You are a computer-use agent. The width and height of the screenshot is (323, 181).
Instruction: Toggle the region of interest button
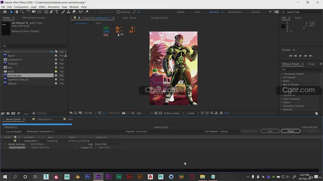coord(156,113)
